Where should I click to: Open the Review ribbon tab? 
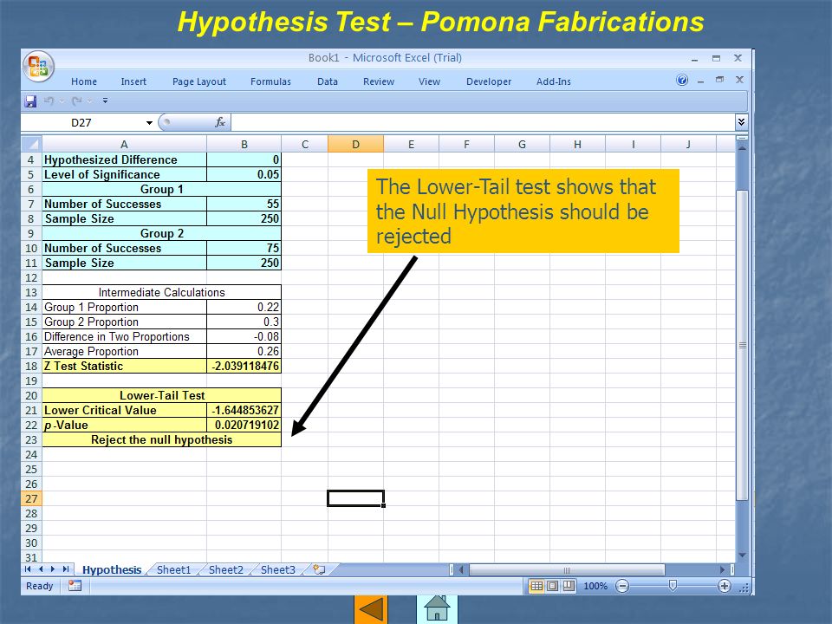click(x=379, y=81)
